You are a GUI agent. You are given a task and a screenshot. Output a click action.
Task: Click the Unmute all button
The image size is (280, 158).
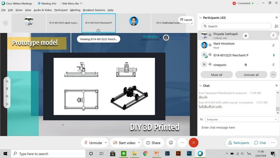tap(251, 75)
